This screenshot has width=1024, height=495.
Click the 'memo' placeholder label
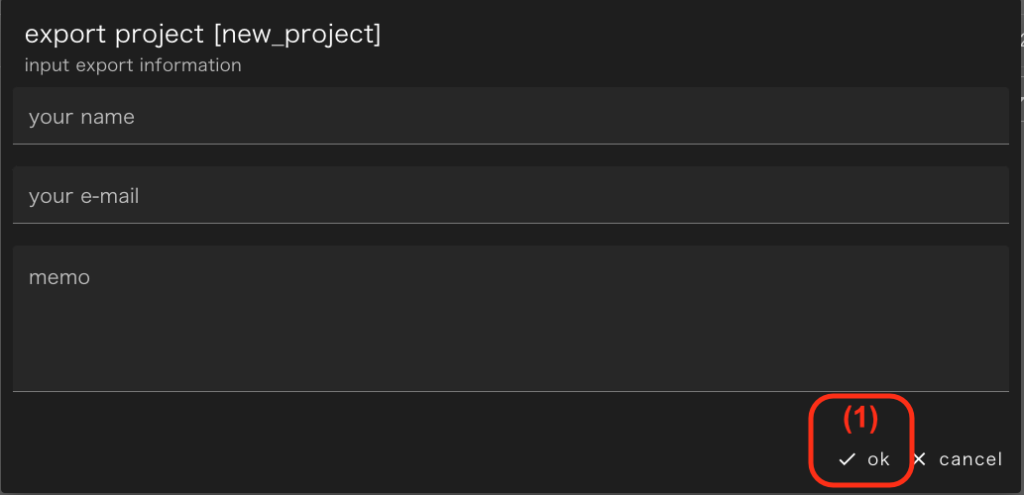59,277
